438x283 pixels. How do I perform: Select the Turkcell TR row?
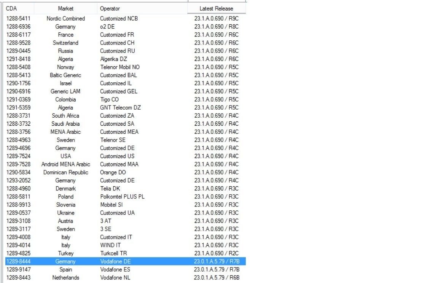click(125, 254)
